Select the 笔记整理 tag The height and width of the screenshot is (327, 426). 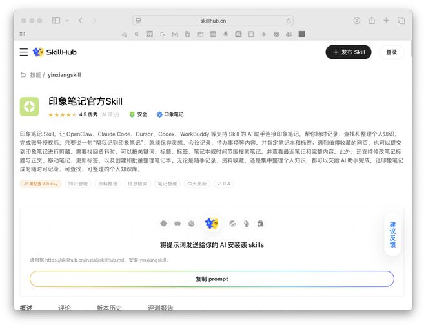tap(167, 184)
